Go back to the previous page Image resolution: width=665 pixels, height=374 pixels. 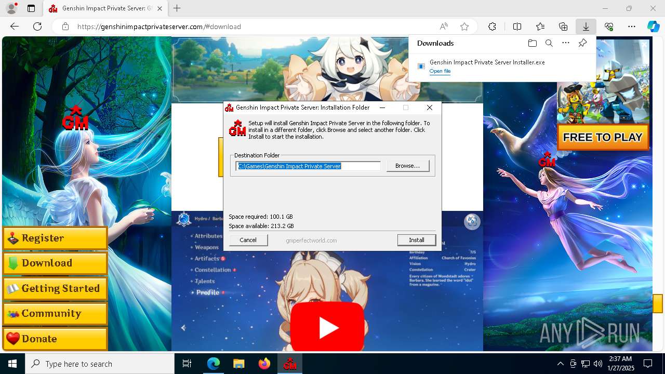[x=15, y=26]
